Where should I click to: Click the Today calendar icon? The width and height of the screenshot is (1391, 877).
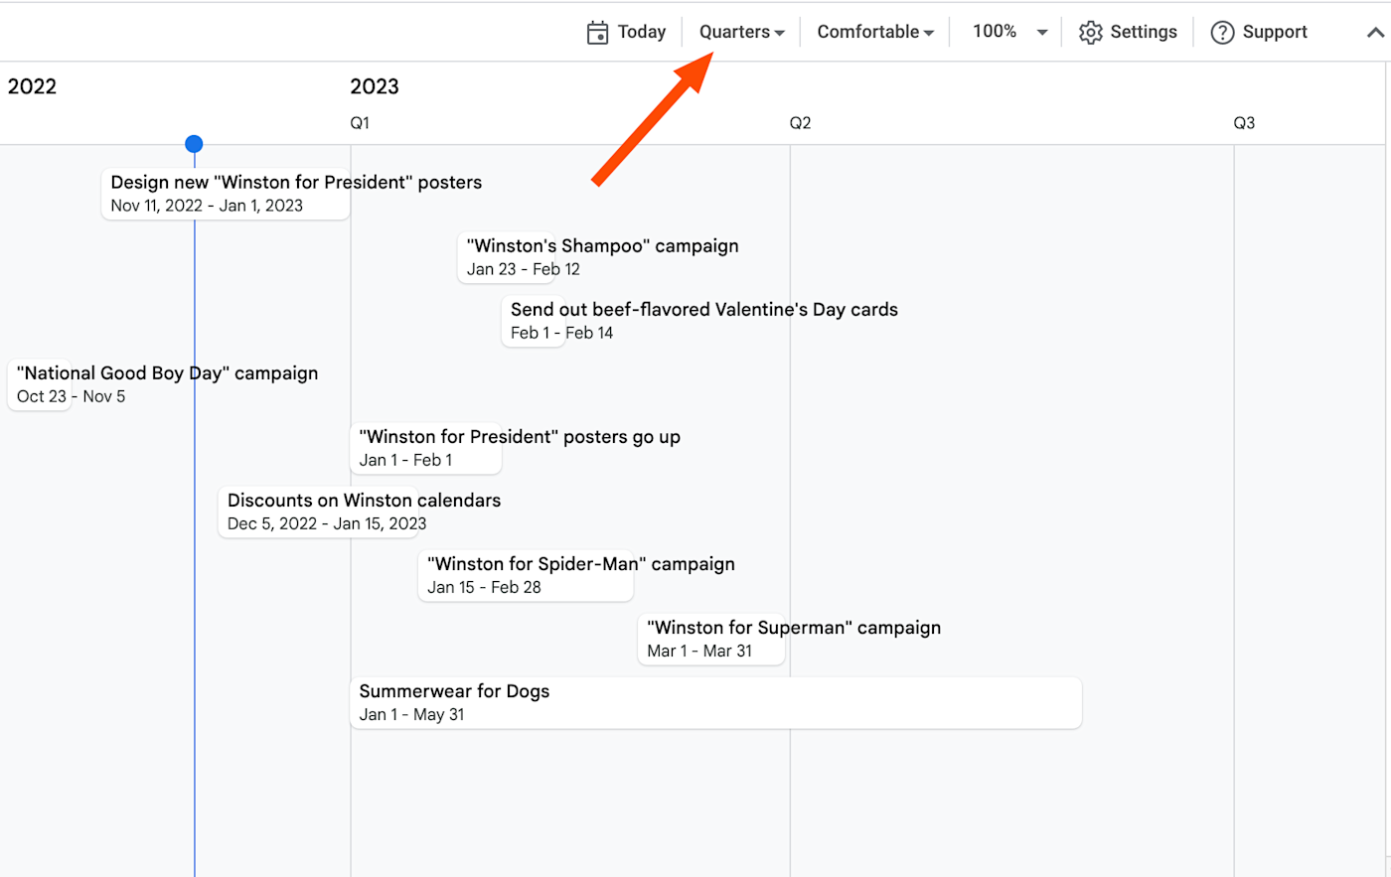coord(597,33)
